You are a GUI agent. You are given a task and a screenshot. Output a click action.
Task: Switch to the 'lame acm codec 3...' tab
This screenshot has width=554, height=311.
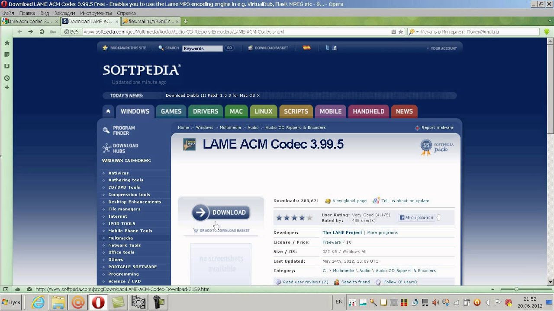point(29,21)
